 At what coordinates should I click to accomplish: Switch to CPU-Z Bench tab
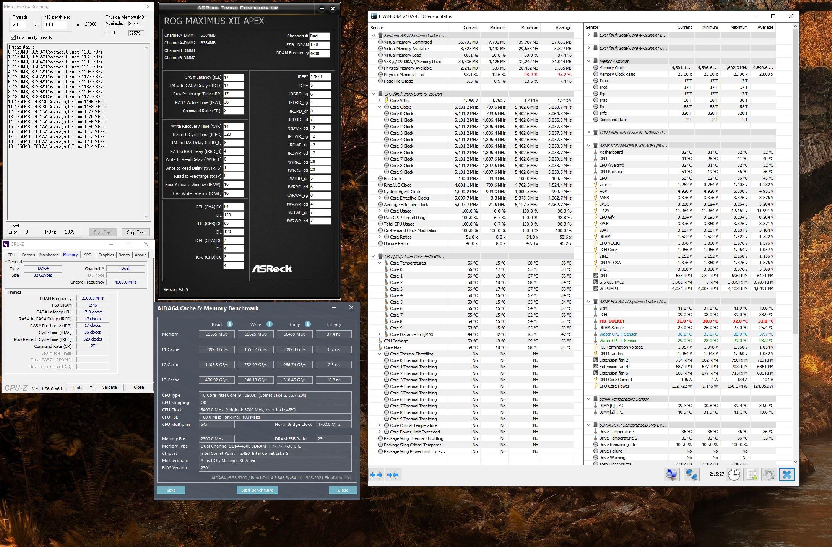click(x=124, y=255)
